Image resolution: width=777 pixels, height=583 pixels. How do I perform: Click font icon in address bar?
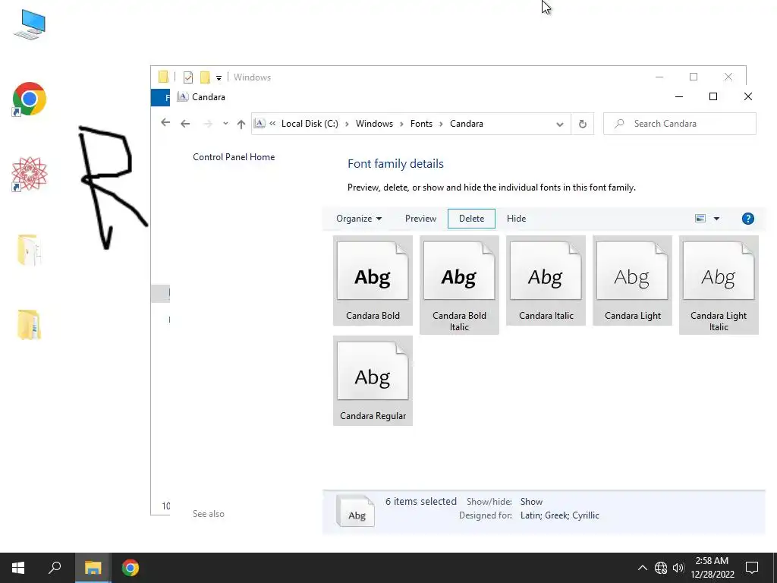(260, 124)
